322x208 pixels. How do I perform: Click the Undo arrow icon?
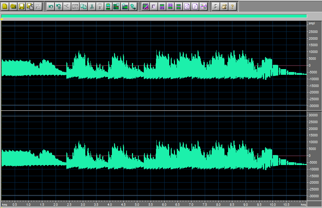pyautogui.click(x=51, y=6)
